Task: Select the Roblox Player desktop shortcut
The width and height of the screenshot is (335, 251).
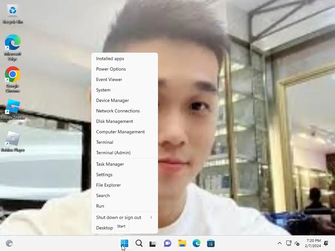Action: (13, 142)
